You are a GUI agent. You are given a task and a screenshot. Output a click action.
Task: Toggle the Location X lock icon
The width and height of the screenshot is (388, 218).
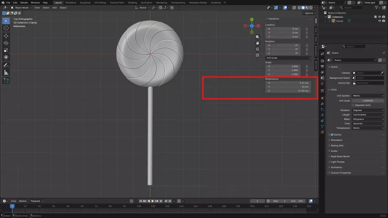[x=307, y=29]
